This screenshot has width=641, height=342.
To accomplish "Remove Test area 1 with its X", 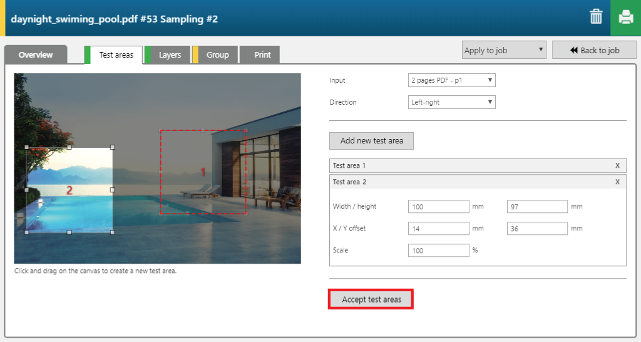I will (617, 166).
